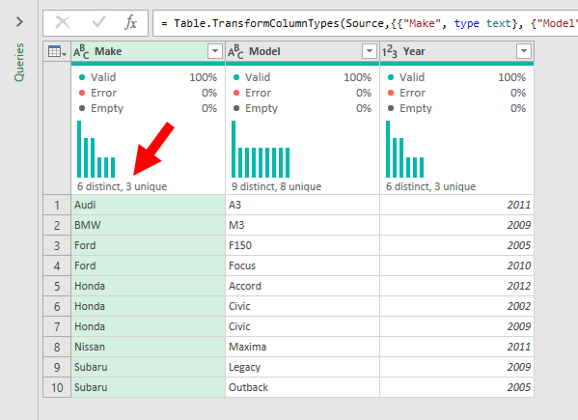Select the Accord model cell
This screenshot has height=420, width=578.
302,286
